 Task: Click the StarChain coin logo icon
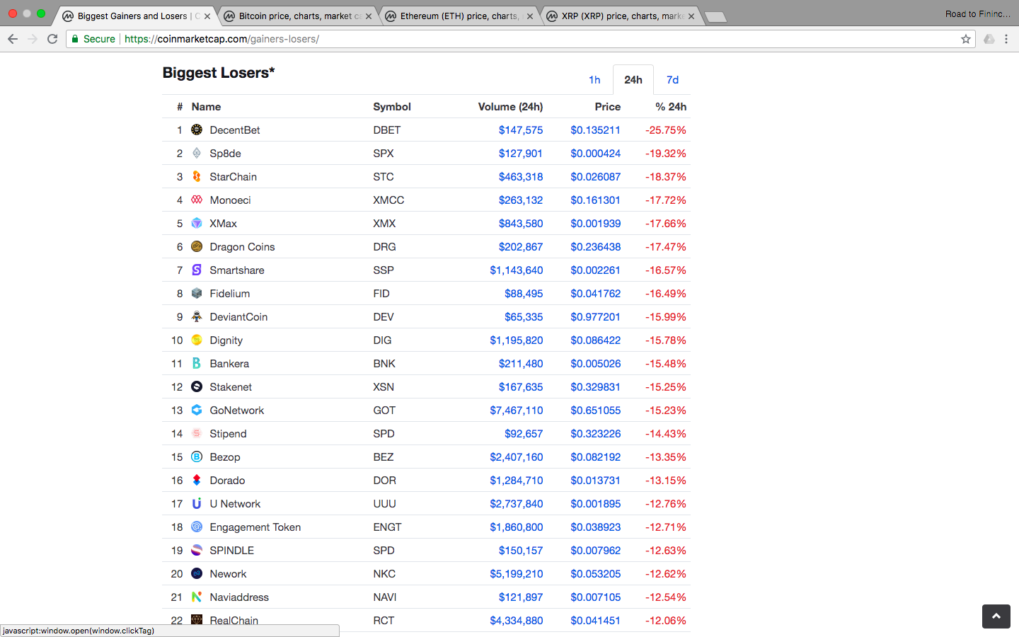click(x=197, y=176)
